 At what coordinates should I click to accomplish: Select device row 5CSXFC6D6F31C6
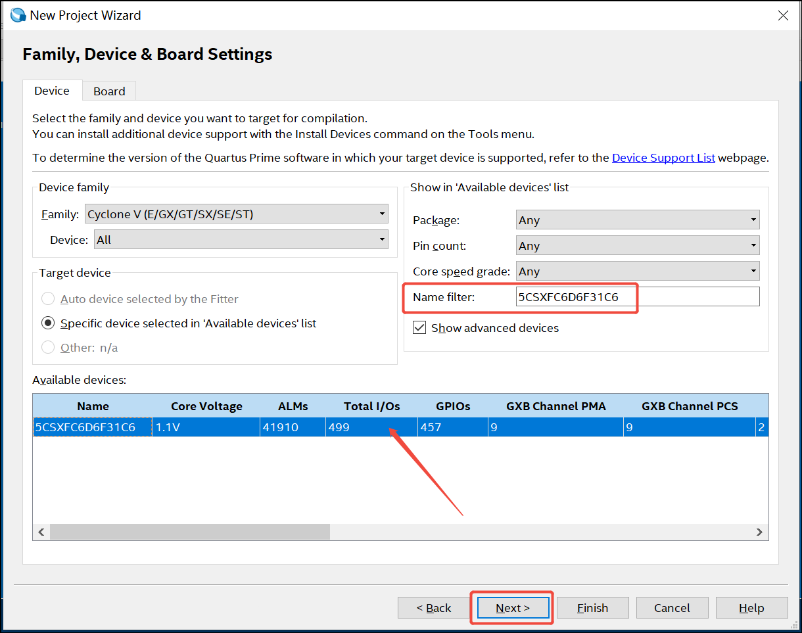[x=400, y=427]
